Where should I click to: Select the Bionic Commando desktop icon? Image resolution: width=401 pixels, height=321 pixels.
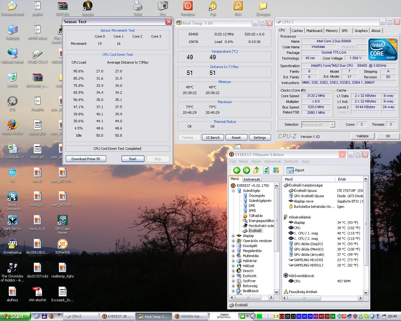point(12,201)
